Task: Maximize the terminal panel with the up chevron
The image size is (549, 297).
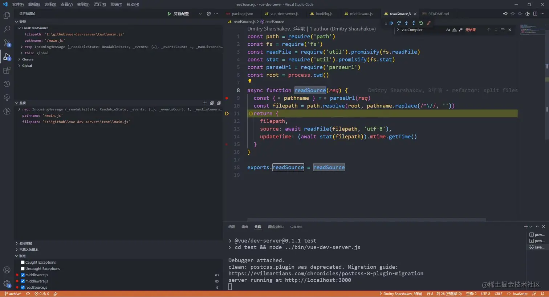Action: 537,227
